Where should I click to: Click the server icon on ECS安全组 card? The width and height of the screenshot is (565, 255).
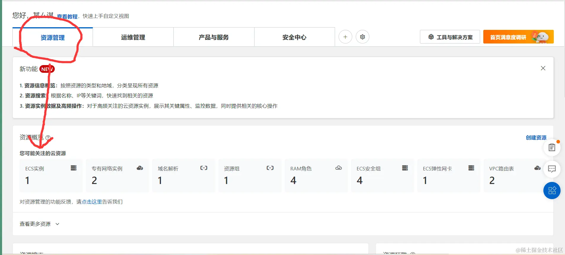tap(405, 168)
